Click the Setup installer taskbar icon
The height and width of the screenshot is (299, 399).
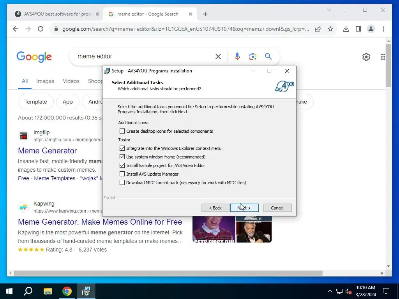[86, 291]
